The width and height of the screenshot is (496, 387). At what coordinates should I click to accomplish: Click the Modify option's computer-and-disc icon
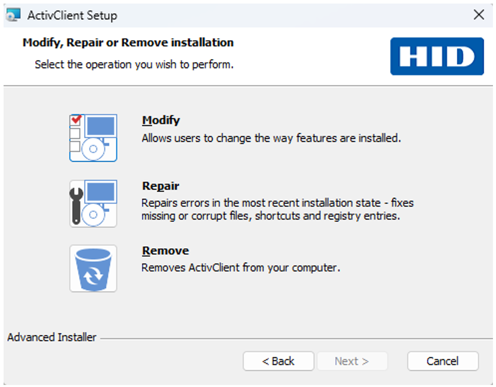[x=93, y=138]
